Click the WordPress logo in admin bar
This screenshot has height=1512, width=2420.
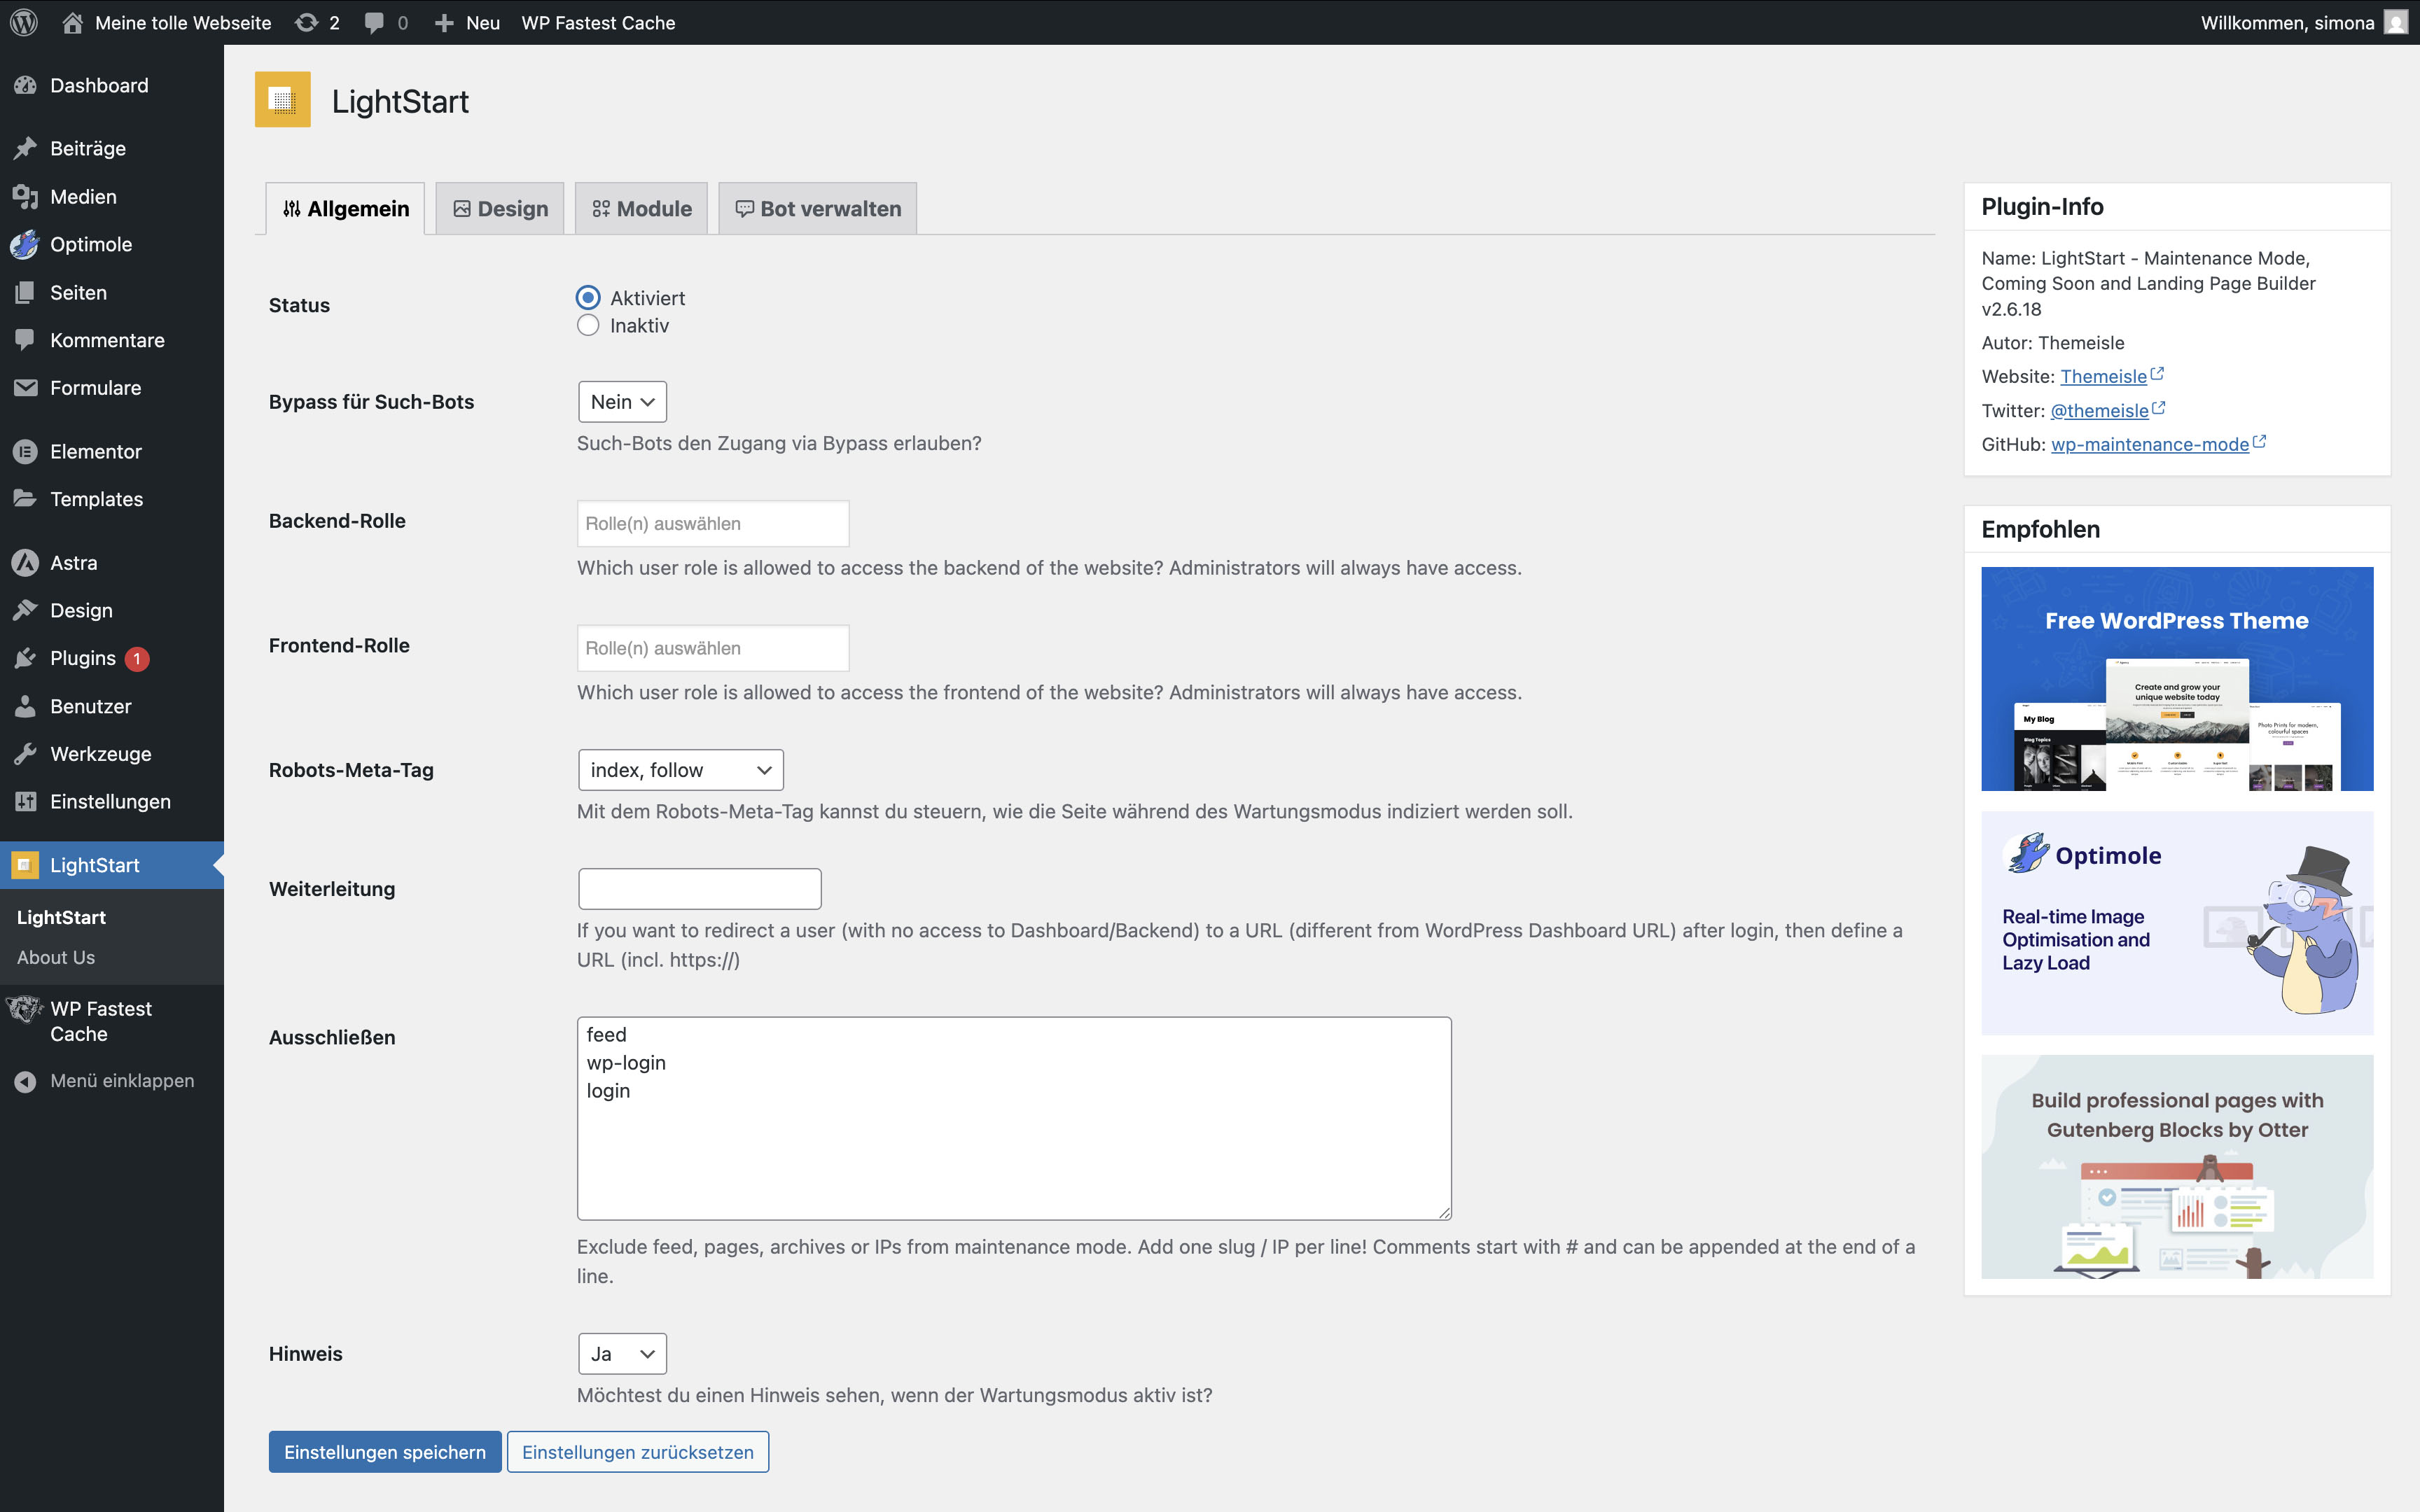pos(24,22)
